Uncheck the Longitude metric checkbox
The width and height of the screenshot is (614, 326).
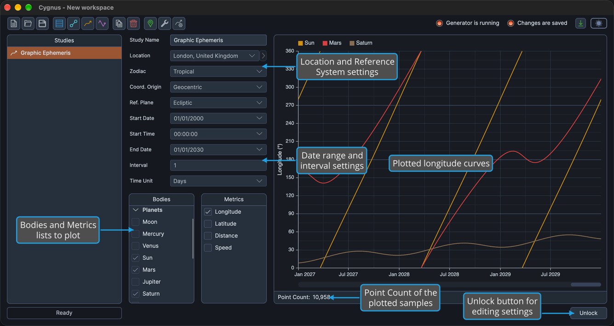[x=208, y=212]
